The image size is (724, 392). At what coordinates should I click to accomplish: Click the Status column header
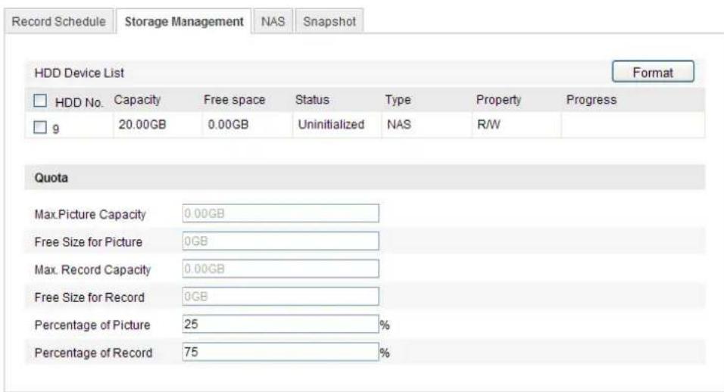tap(312, 100)
